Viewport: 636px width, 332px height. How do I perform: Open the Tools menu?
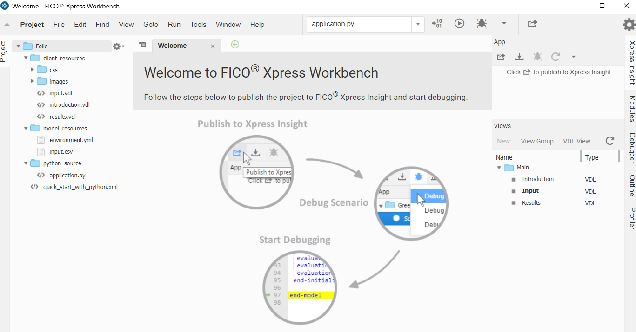198,25
